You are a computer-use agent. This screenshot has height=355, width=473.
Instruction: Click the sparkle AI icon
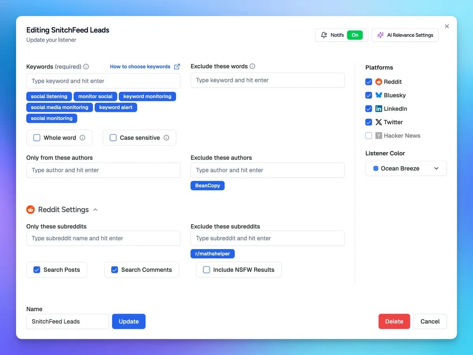380,35
